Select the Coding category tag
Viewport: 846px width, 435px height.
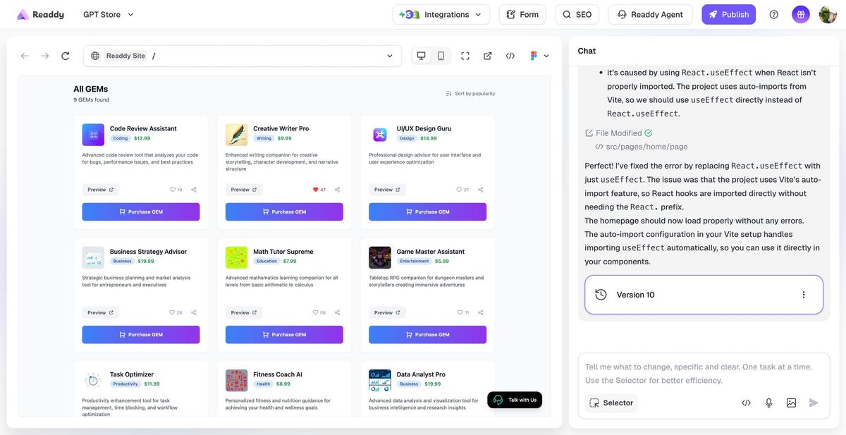[x=121, y=138]
